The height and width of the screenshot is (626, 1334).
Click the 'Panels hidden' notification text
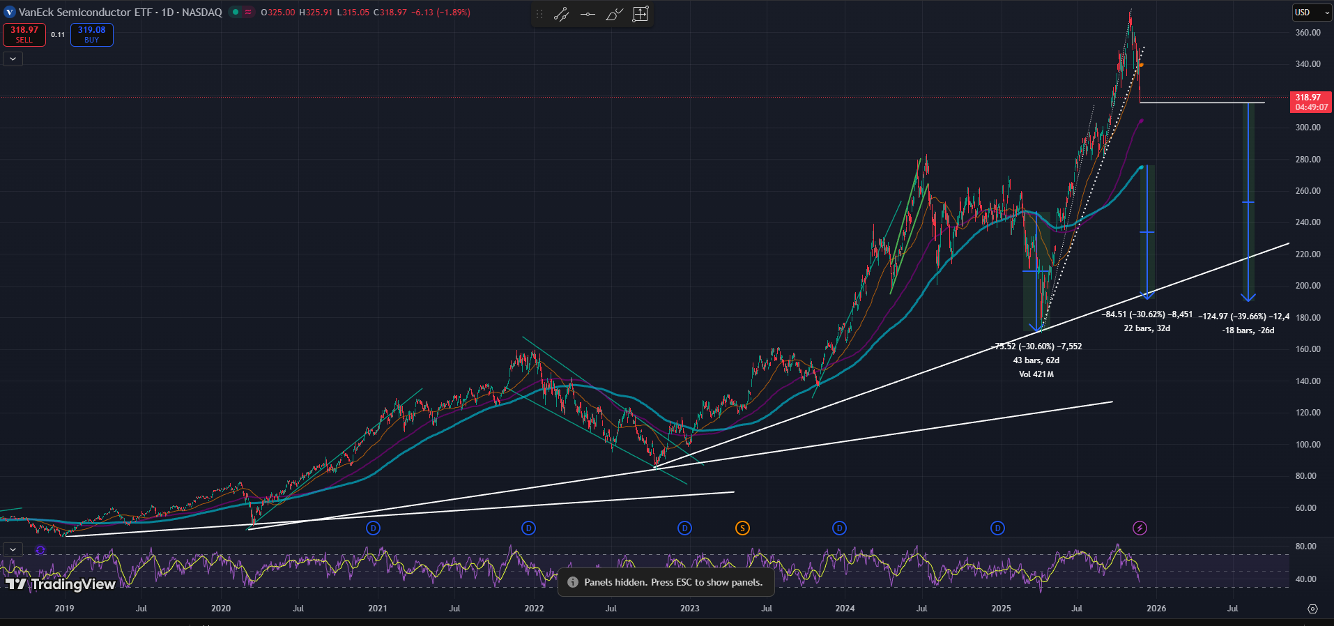(673, 582)
